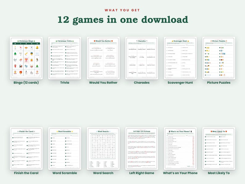Open the Christmas Trivia sheet thumbnail
245x184 pixels.
pyautogui.click(x=65, y=58)
